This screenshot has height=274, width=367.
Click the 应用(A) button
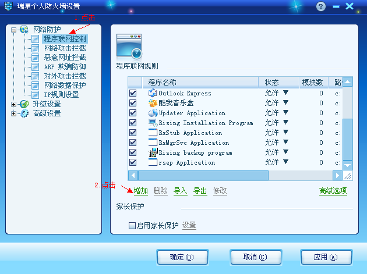click(x=326, y=257)
